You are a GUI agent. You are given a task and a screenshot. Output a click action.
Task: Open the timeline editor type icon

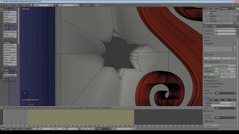[3, 129]
